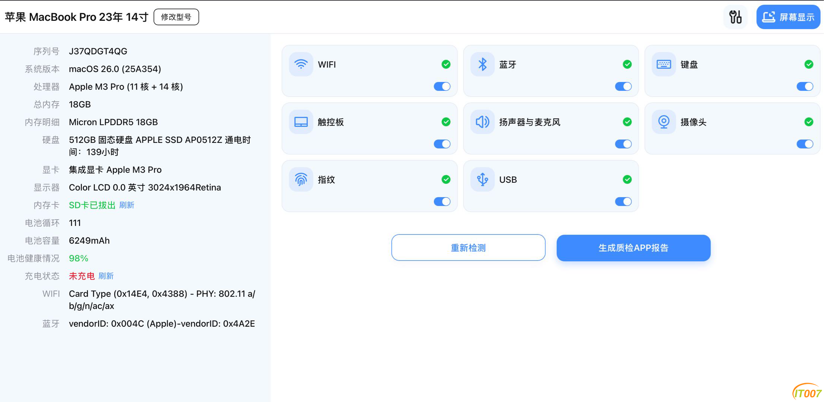Click the battery cycle count 111
824x402 pixels.
[75, 223]
